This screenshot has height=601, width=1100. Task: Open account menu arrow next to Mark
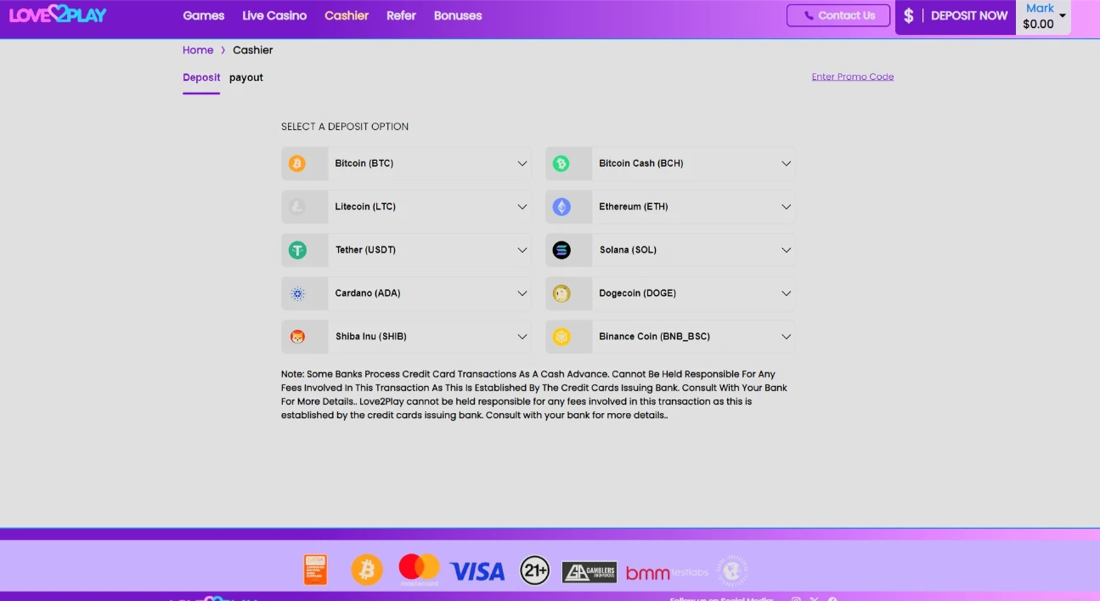pos(1063,15)
